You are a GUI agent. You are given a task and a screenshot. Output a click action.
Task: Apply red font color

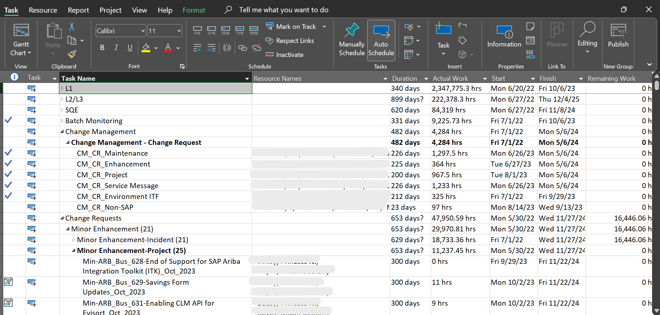pyautogui.click(x=168, y=48)
